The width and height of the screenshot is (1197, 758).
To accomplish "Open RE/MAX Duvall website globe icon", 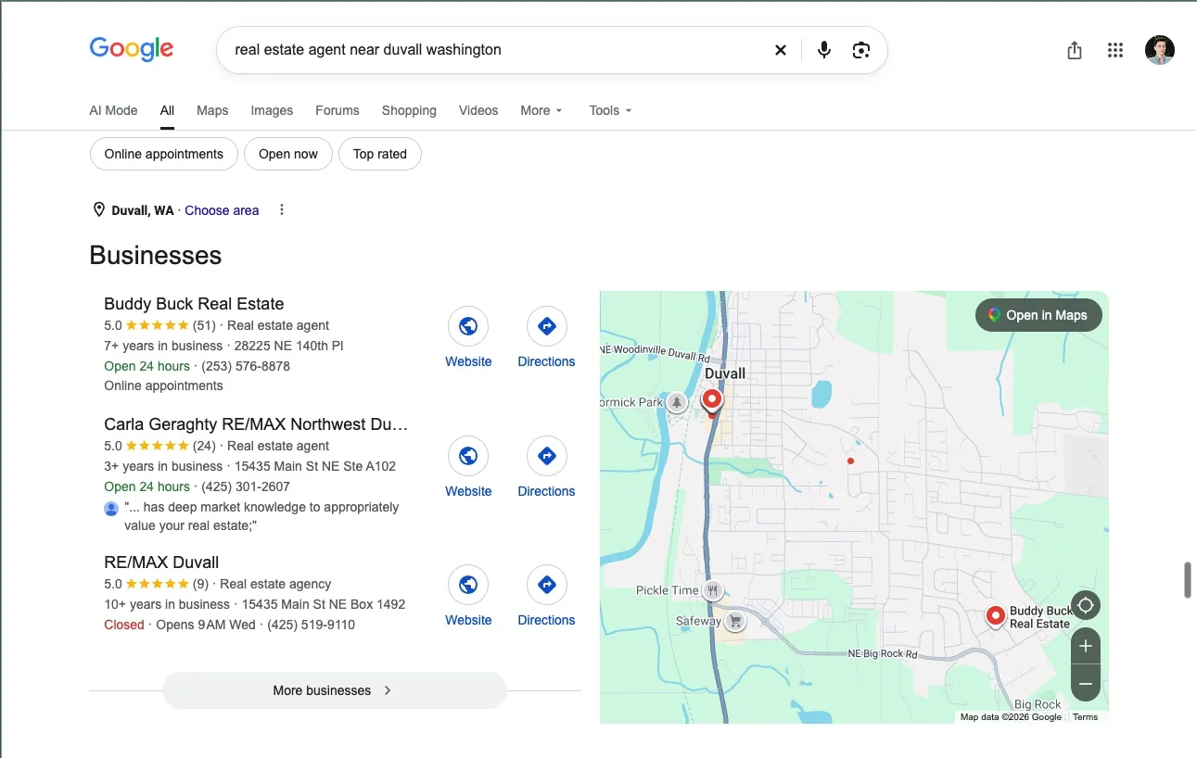I will point(468,585).
